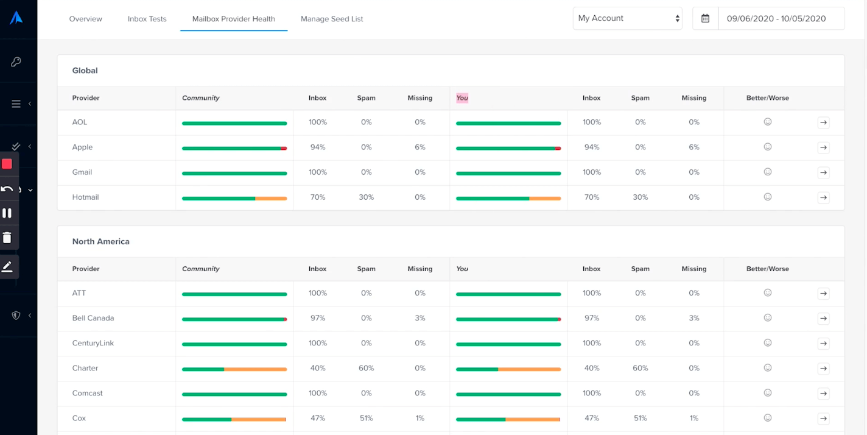
Task: Click the date range field 09/06/2020 - 10/05/2020
Action: [781, 18]
